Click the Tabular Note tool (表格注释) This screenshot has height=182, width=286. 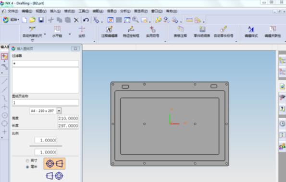[180, 32]
